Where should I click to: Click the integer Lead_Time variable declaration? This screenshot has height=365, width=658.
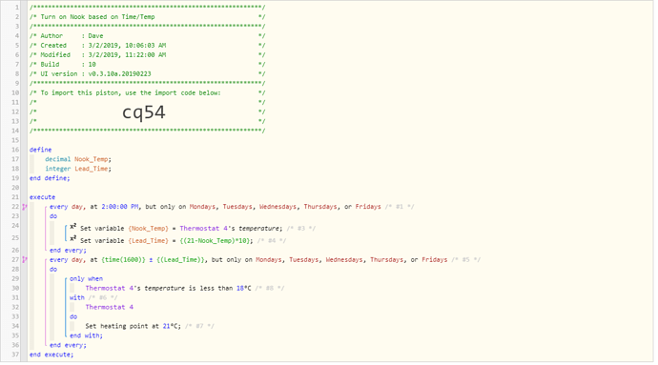(78, 169)
